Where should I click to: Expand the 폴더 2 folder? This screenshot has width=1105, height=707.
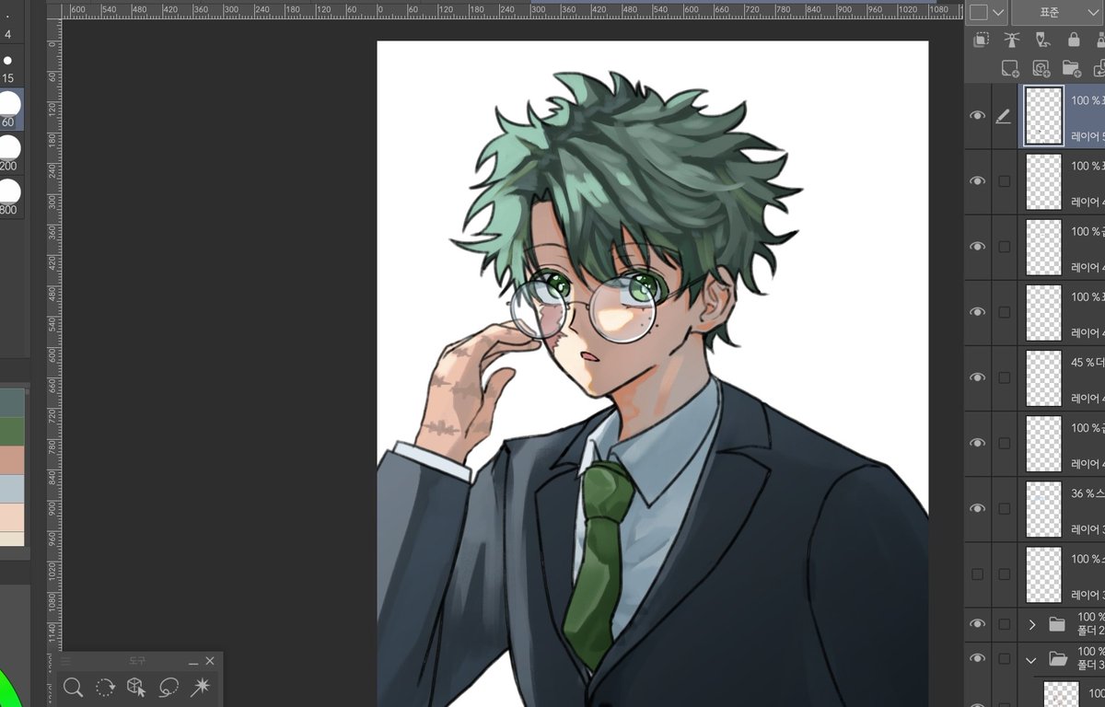[1032, 625]
